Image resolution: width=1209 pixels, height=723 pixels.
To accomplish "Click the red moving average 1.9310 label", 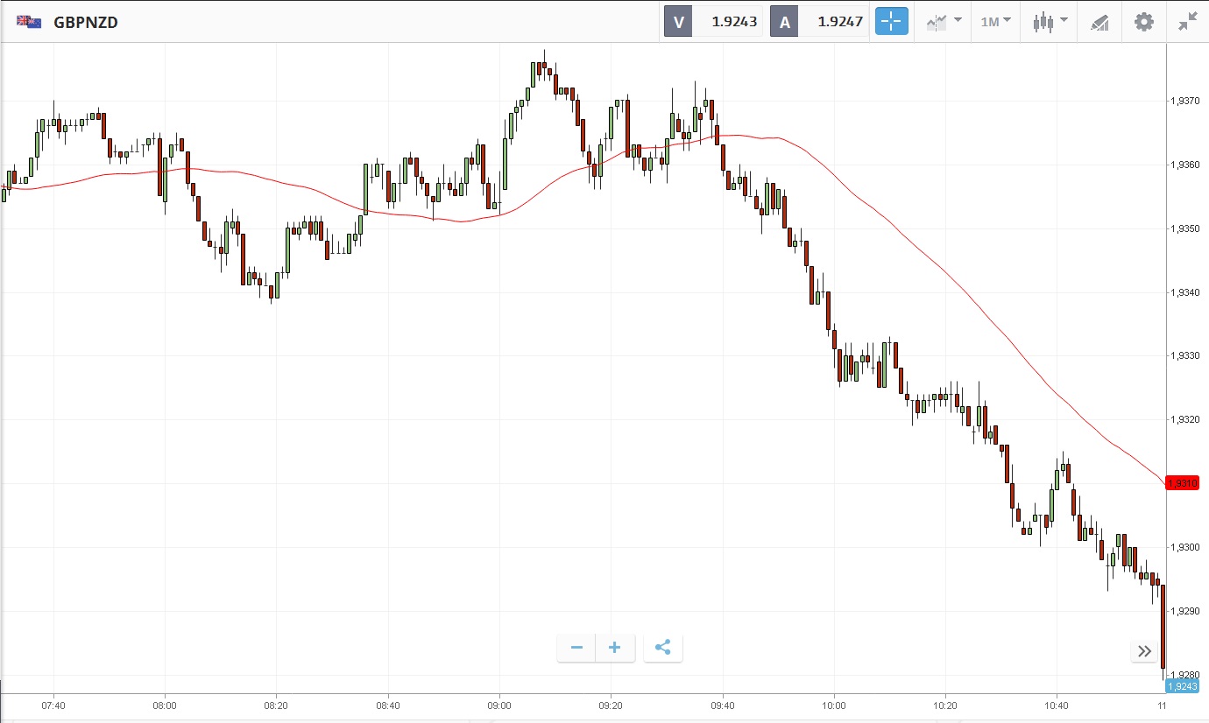I will click(1182, 483).
